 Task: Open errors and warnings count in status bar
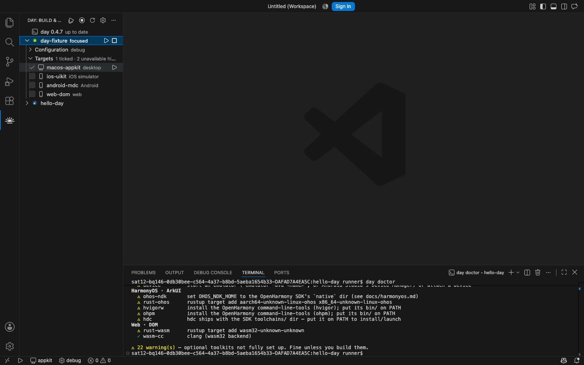pos(99,360)
